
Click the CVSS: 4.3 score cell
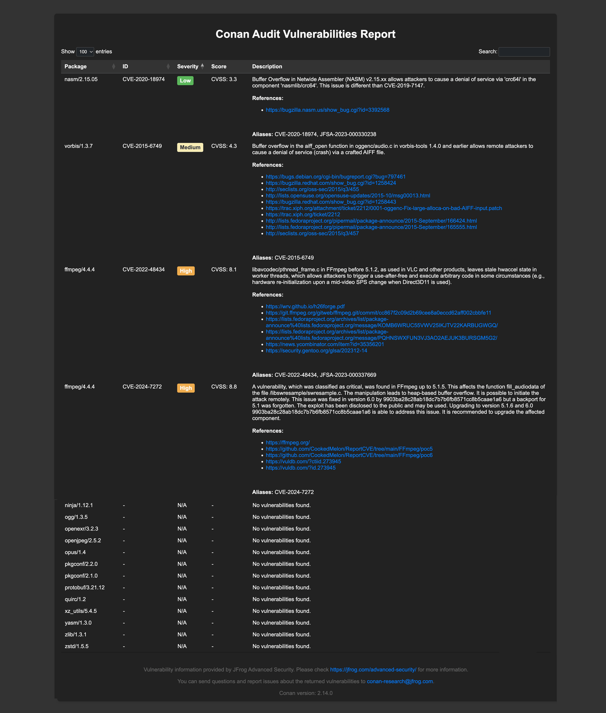point(224,146)
